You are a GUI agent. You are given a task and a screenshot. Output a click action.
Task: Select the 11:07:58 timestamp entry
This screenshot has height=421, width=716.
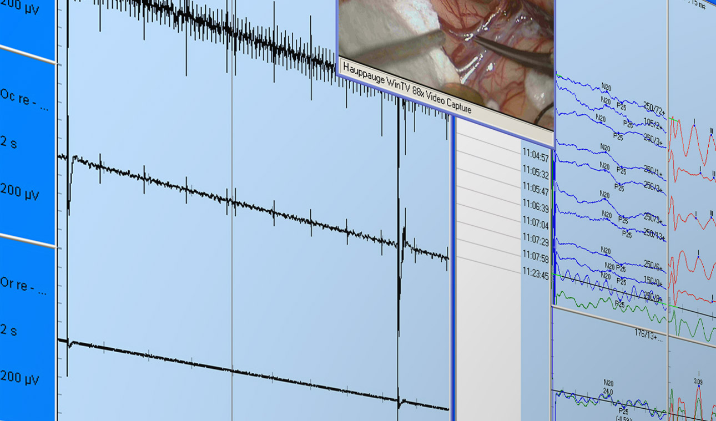(x=535, y=259)
